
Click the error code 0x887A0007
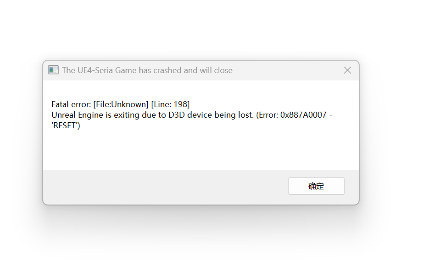click(x=303, y=115)
